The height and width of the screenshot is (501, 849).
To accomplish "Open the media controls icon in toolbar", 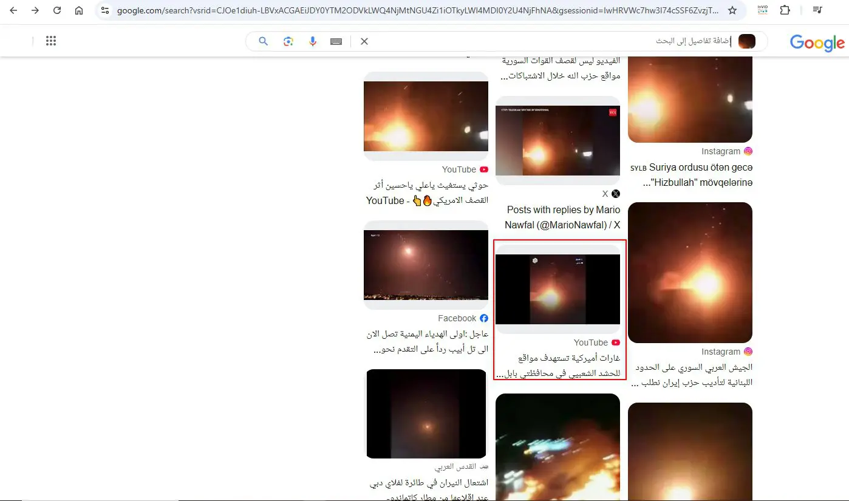I will pyautogui.click(x=817, y=10).
